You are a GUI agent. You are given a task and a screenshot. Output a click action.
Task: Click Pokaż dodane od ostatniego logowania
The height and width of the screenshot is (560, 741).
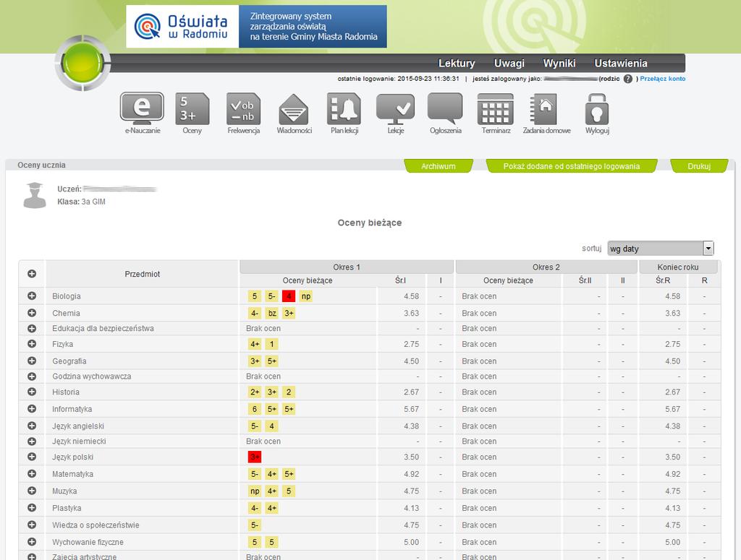click(x=572, y=166)
